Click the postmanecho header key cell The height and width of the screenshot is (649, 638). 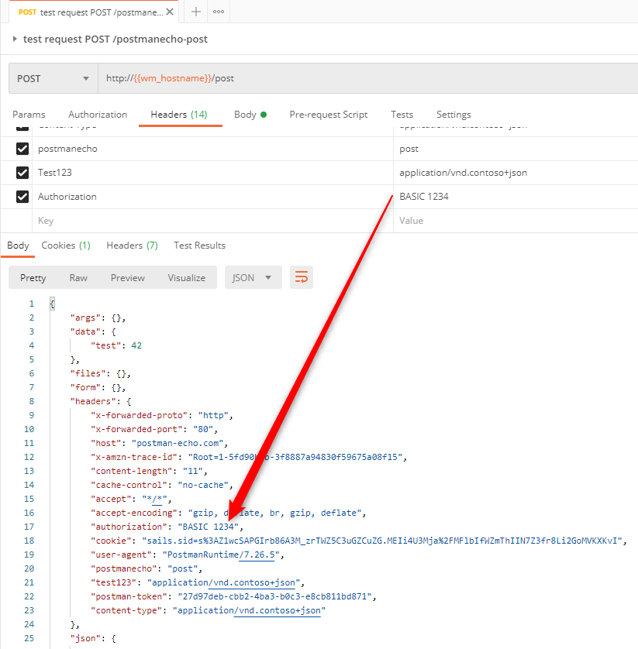tap(212, 149)
